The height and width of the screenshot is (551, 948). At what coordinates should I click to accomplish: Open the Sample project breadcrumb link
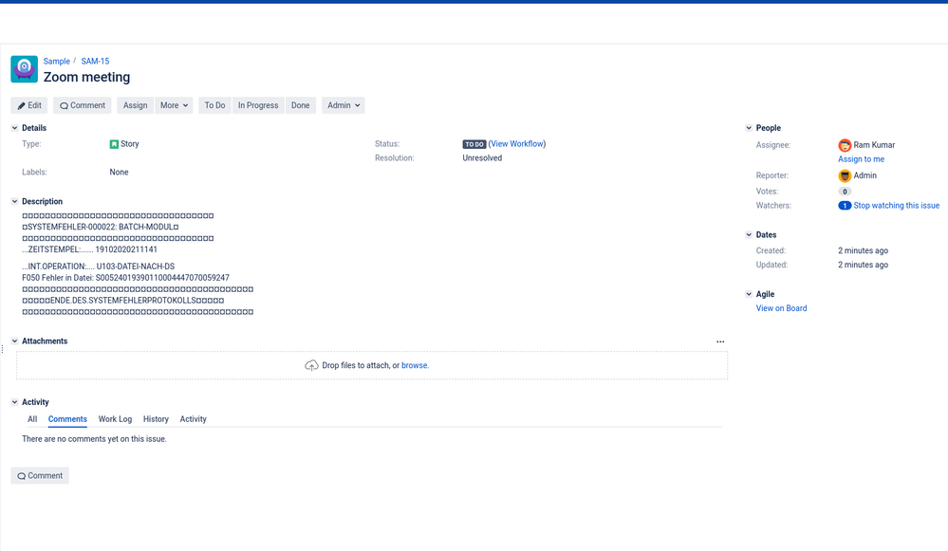click(57, 61)
